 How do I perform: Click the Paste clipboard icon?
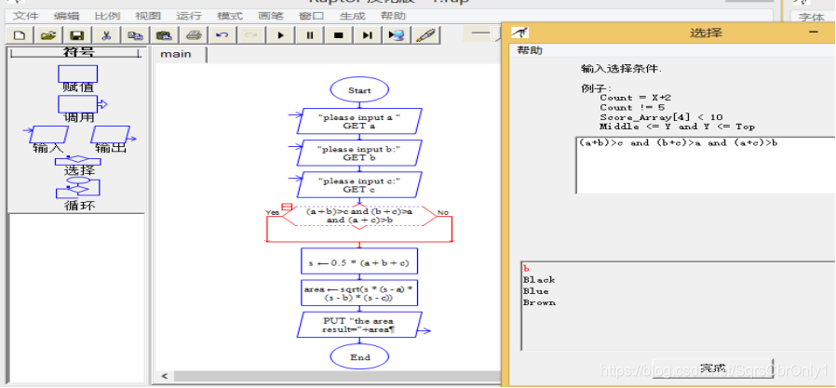[164, 35]
